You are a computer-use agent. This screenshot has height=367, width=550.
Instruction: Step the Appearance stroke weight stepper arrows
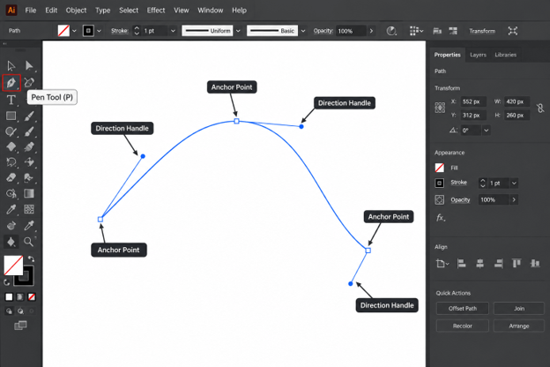(x=483, y=183)
